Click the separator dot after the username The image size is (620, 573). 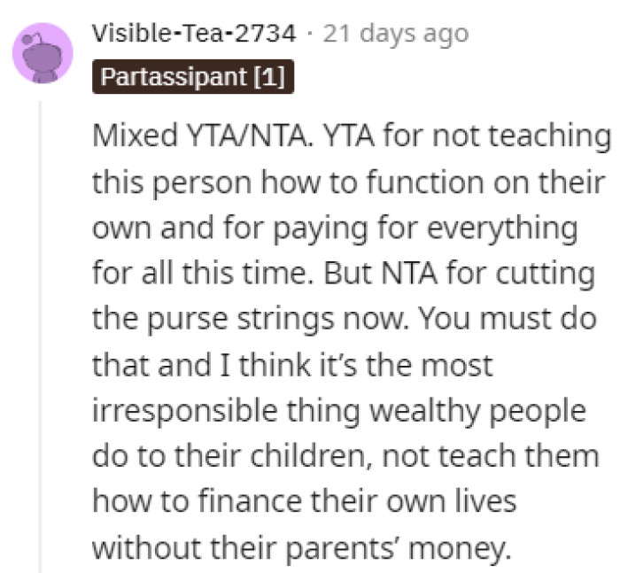click(x=309, y=34)
